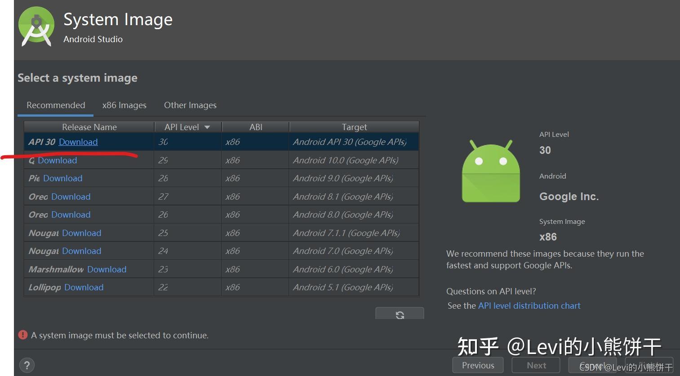Click the Next button
The height and width of the screenshot is (376, 680).
pos(536,365)
